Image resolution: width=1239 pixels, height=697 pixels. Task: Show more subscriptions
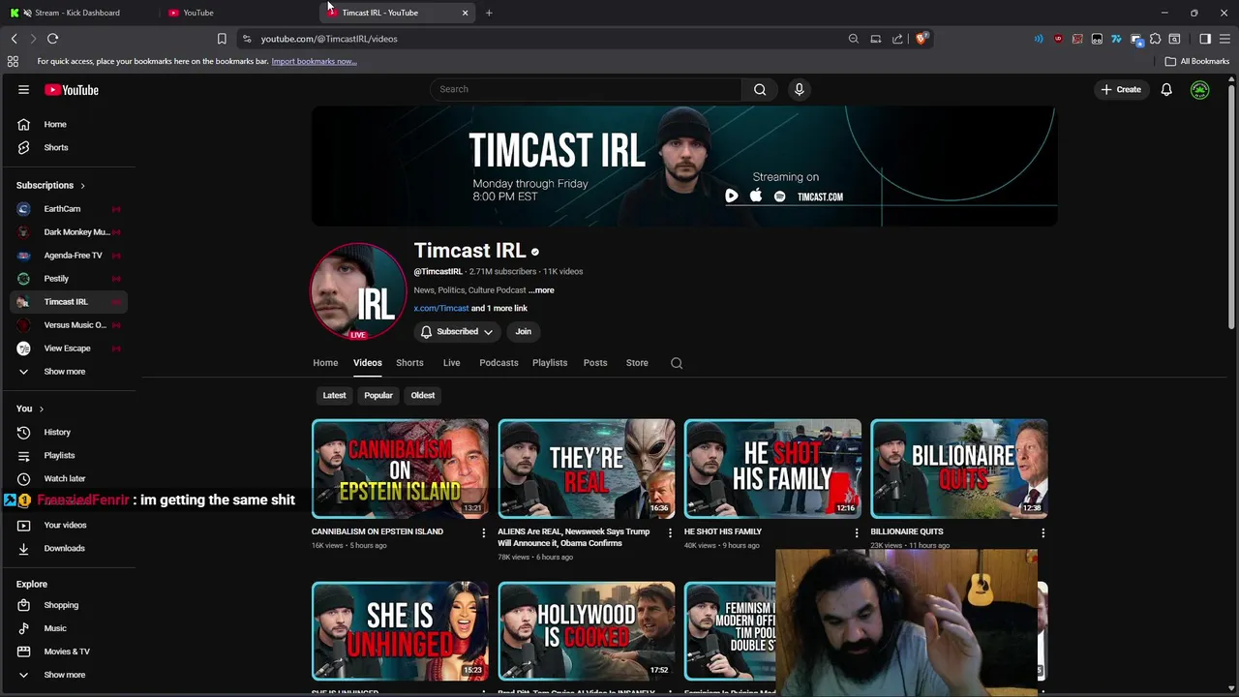[x=64, y=372]
